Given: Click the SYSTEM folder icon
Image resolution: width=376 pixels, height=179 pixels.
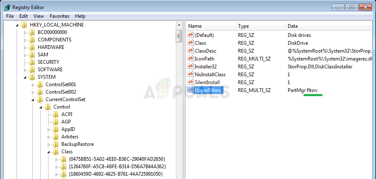Looking at the screenshot, I should (32, 77).
